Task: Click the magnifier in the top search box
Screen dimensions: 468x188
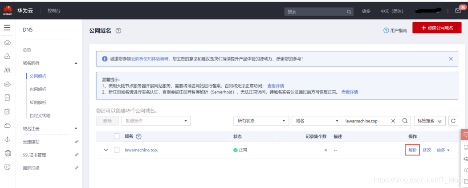Action: [x=349, y=12]
